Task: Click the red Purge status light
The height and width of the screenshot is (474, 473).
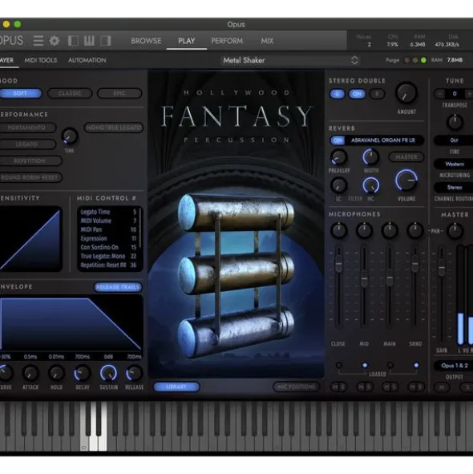Action: pos(406,60)
